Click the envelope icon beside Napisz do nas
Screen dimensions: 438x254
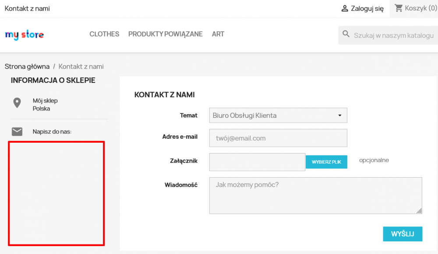point(17,131)
